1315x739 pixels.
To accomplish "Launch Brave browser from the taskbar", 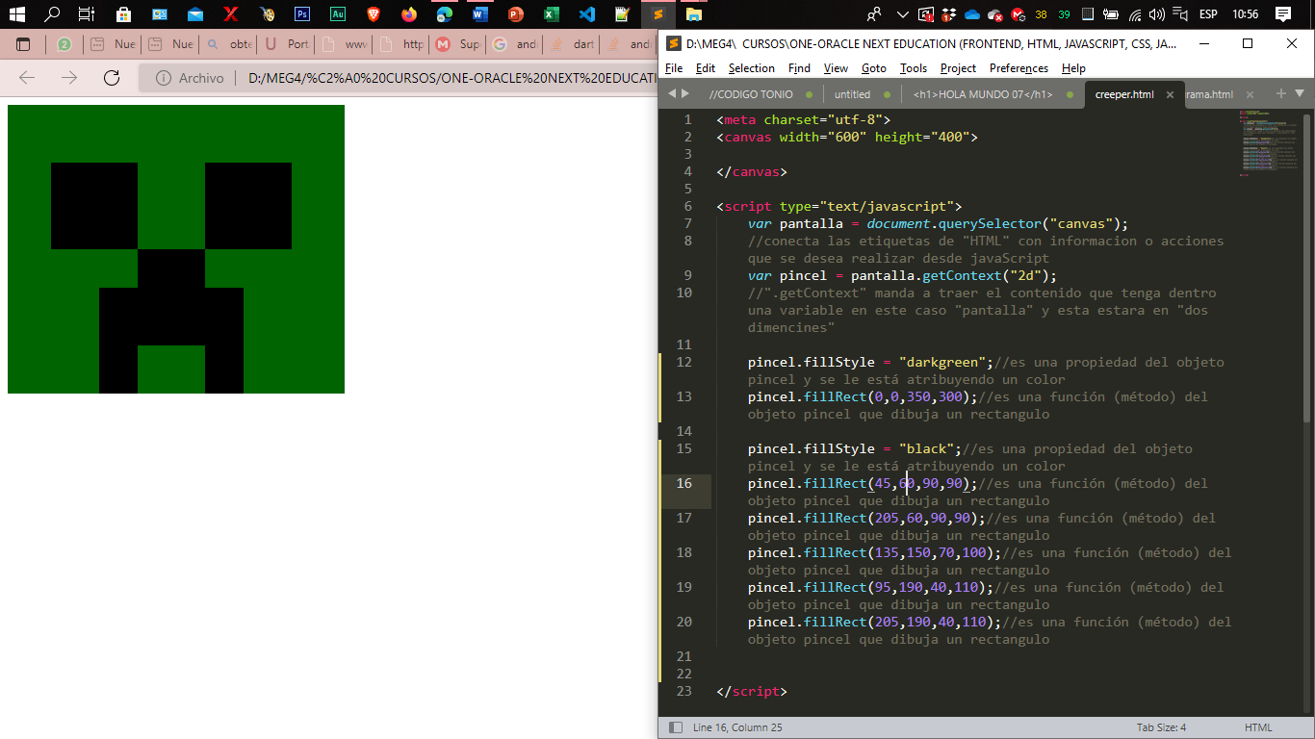I will click(374, 14).
